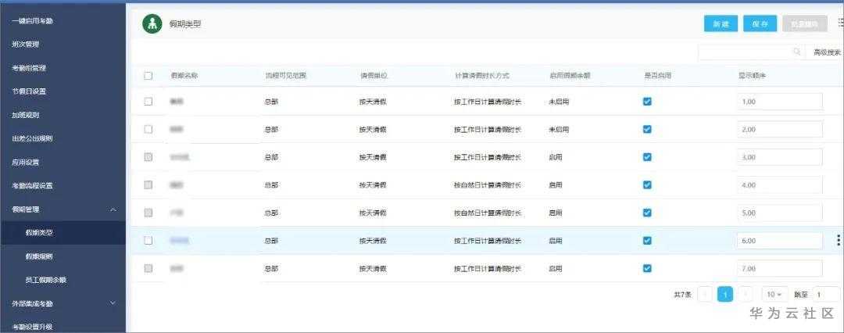844x333 pixels.
Task: Edit the display order field 7.00
Action: click(780, 268)
